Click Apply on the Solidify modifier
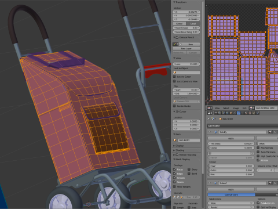278x209 pixels. point(231,138)
